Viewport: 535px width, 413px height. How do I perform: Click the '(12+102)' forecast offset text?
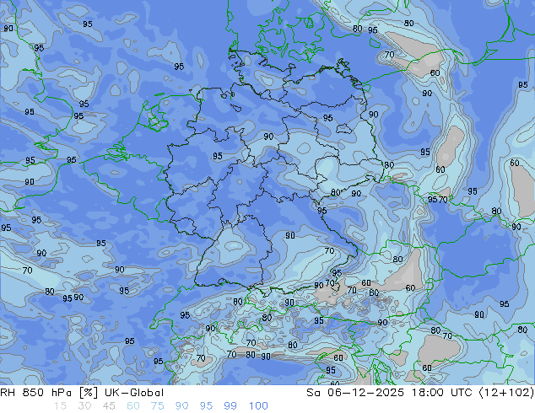click(x=506, y=393)
